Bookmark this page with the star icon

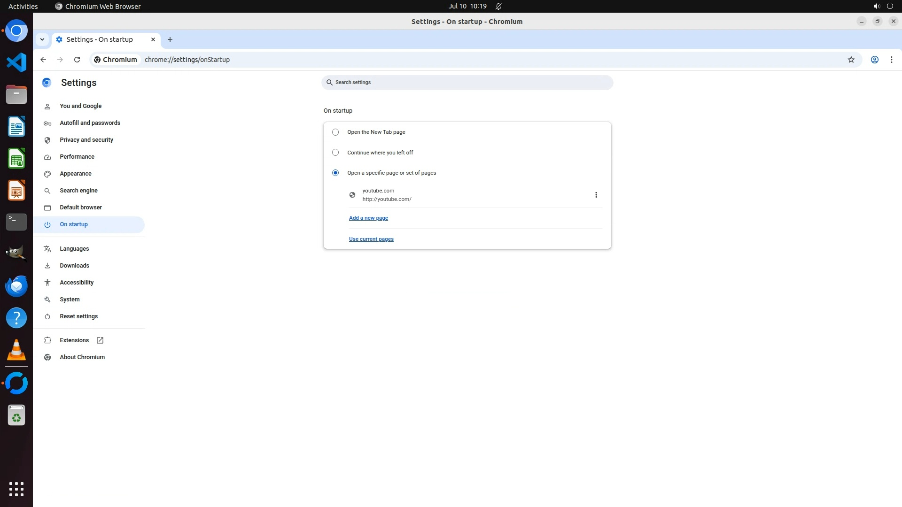[x=851, y=60]
